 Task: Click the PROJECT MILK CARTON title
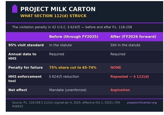[58, 9]
